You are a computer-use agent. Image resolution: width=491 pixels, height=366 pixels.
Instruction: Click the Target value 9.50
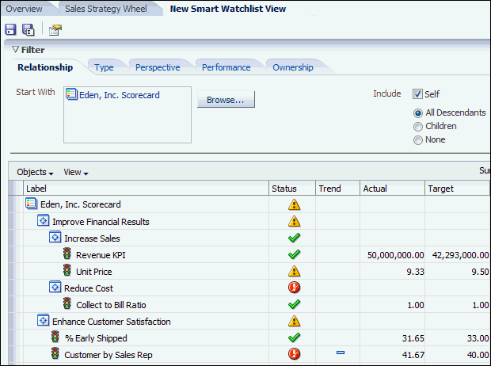[480, 272]
